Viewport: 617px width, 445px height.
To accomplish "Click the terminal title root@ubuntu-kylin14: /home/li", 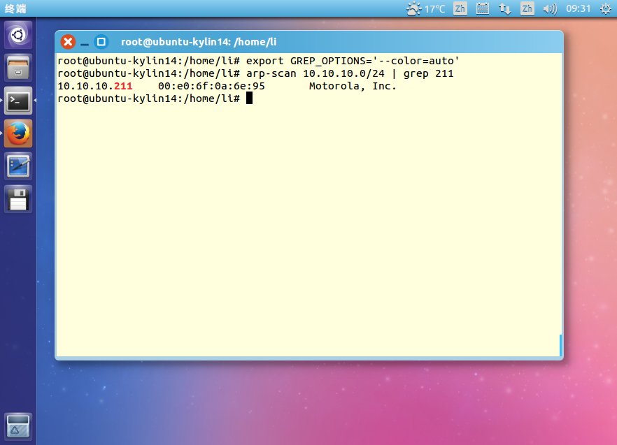I will click(199, 42).
